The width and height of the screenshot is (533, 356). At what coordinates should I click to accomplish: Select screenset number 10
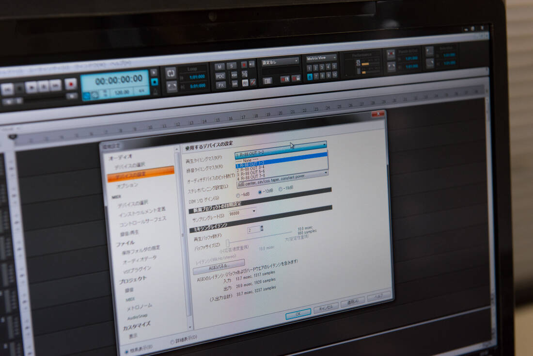(335, 74)
